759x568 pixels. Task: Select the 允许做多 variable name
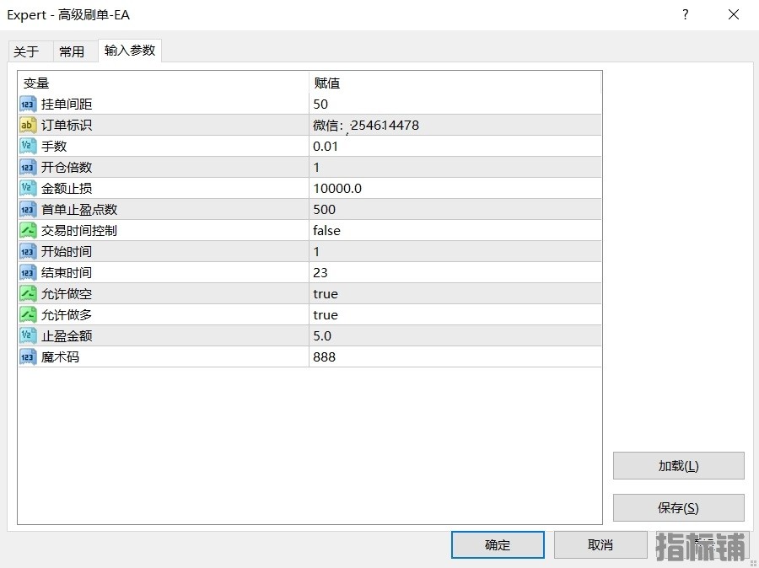[x=67, y=314]
